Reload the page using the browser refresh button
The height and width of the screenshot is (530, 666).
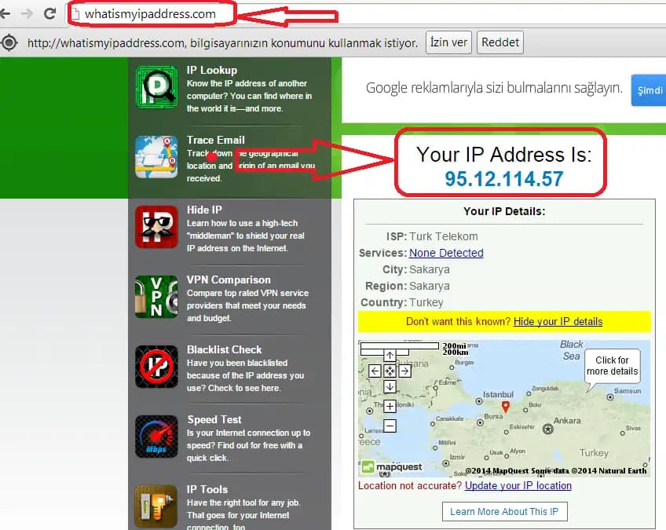point(49,13)
